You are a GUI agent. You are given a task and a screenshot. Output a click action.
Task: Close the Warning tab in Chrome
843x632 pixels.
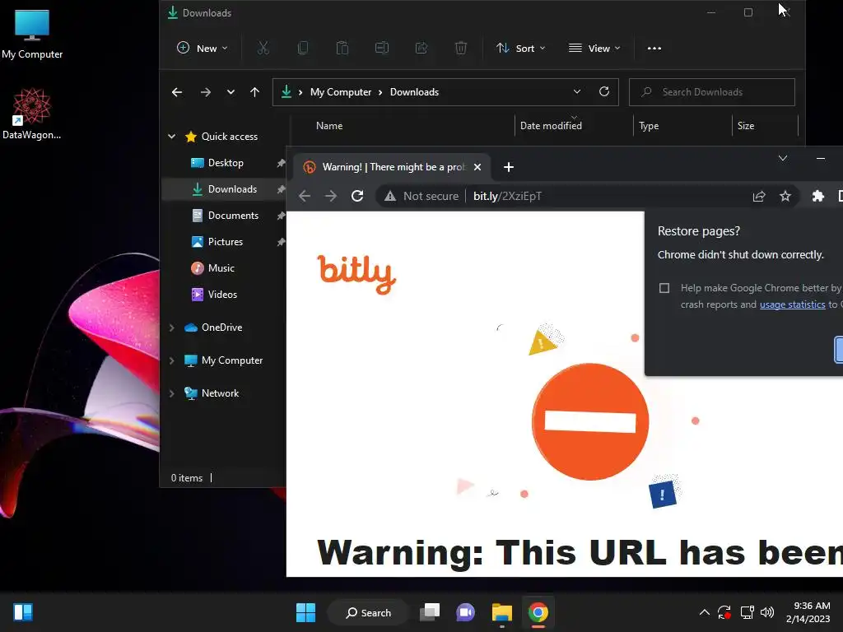click(477, 167)
